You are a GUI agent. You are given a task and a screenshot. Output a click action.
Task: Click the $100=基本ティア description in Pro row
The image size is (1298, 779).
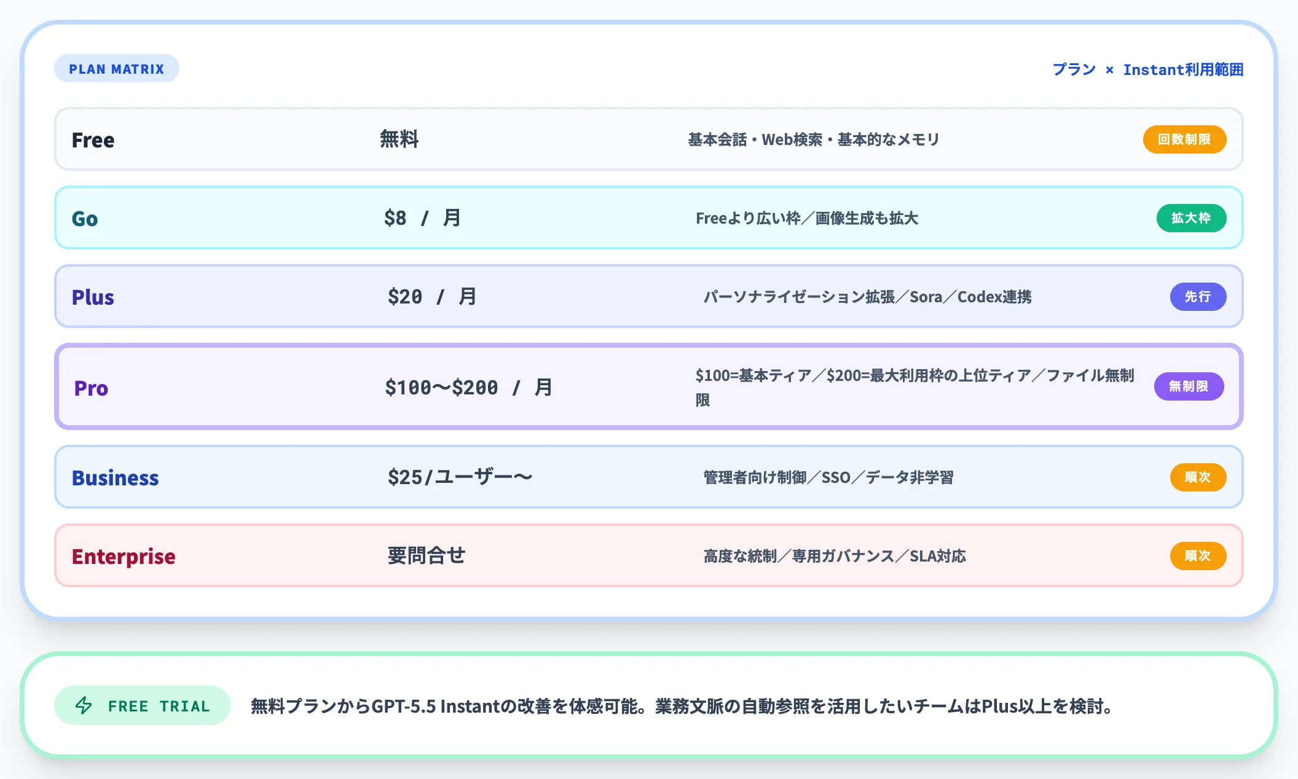[914, 387]
